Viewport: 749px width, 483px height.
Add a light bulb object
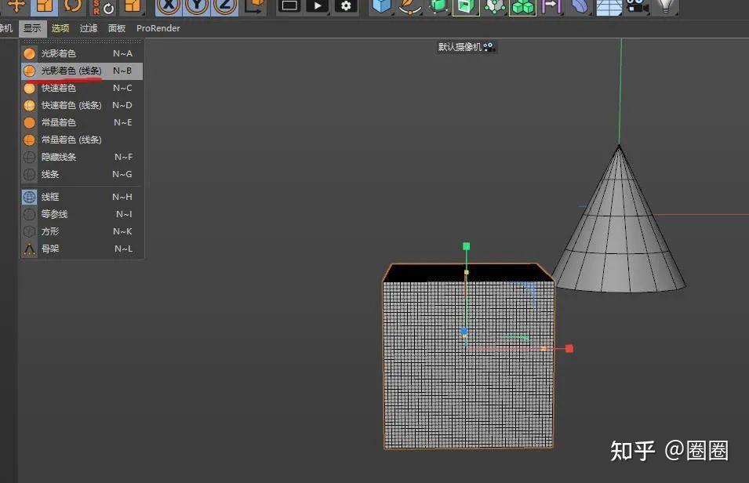point(666,7)
